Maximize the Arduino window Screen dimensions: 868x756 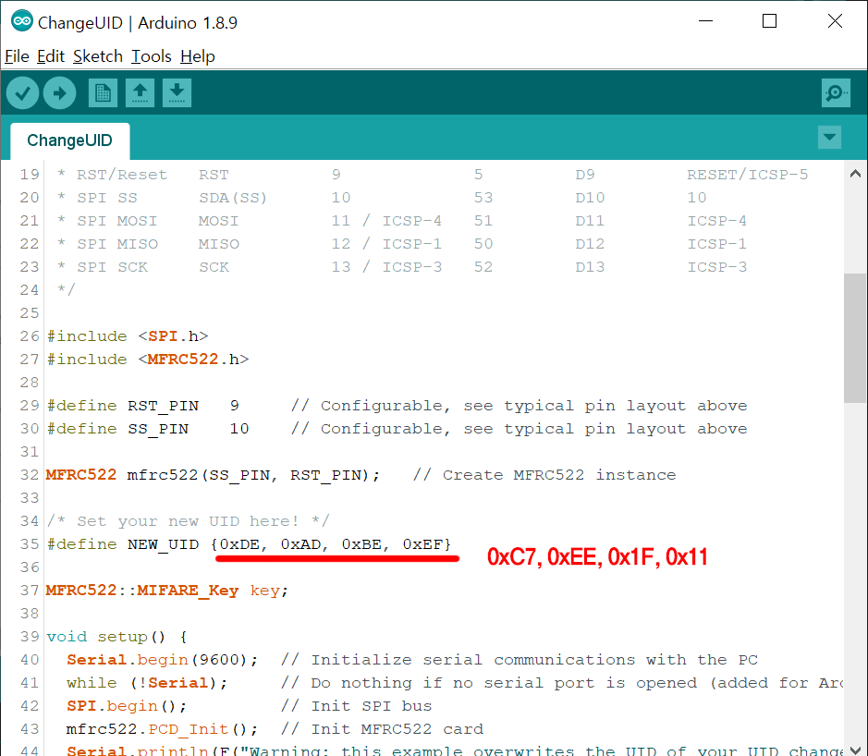coord(769,21)
